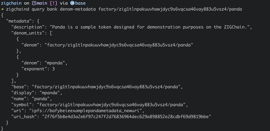Click the "name" JSON key

[19, 99]
